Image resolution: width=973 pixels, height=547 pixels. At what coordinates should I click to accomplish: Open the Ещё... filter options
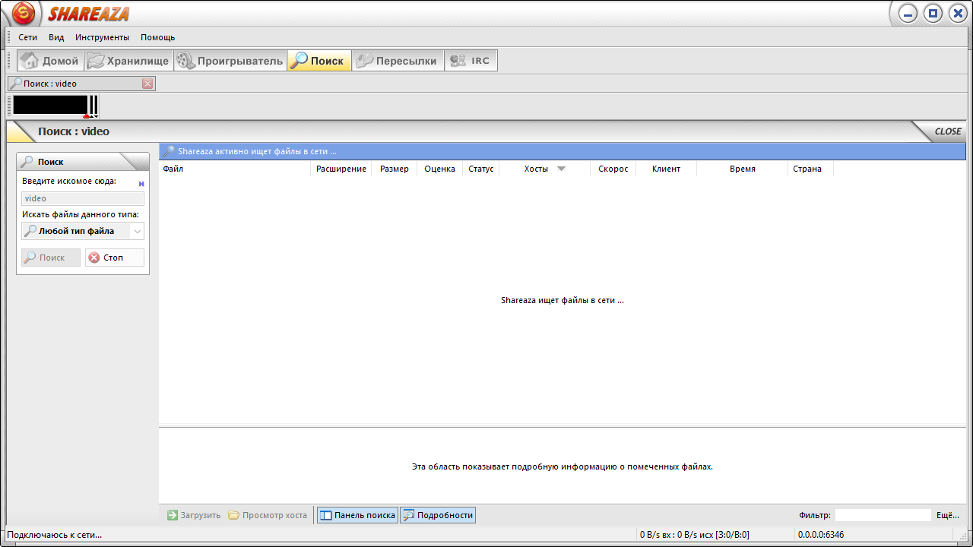coord(948,515)
